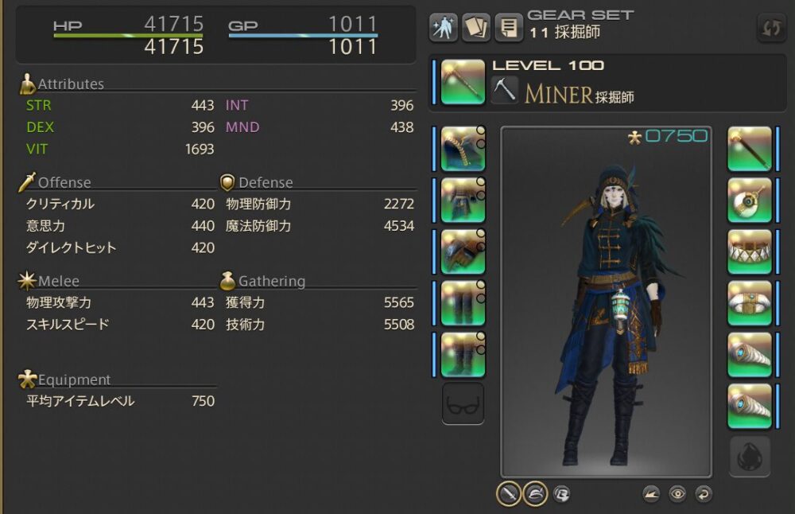Select the body gear equipment slot

[463, 201]
